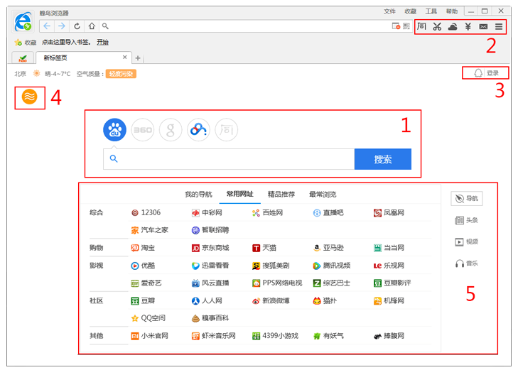Go back with the back arrow
Screen dimensions: 518x370
click(x=47, y=26)
